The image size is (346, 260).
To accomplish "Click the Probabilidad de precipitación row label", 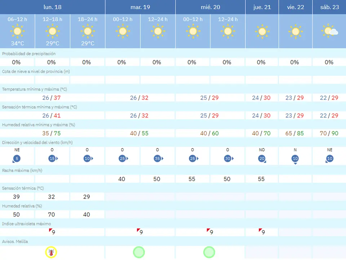I will click(29, 54).
